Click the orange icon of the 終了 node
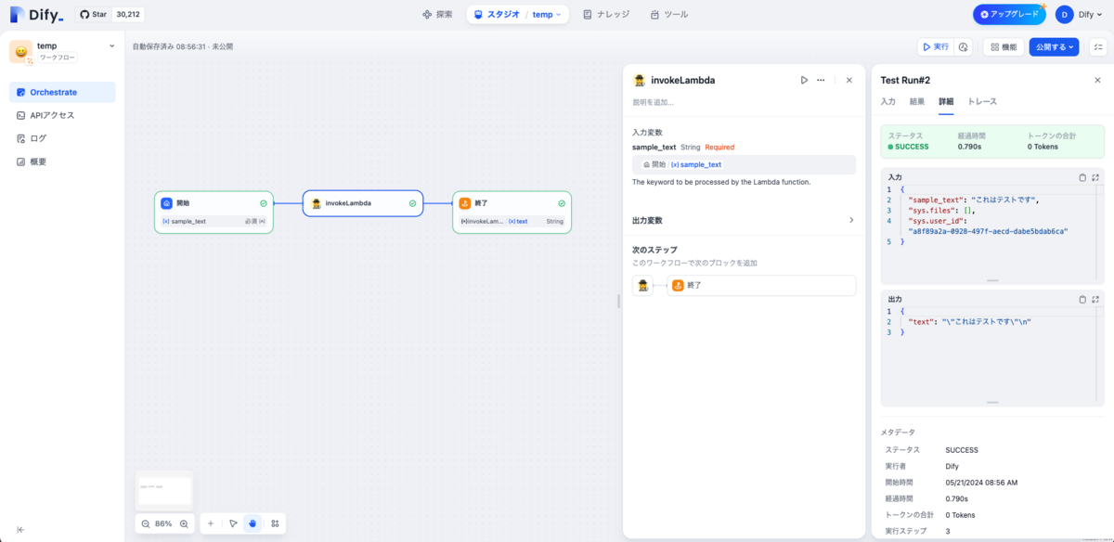 (465, 203)
